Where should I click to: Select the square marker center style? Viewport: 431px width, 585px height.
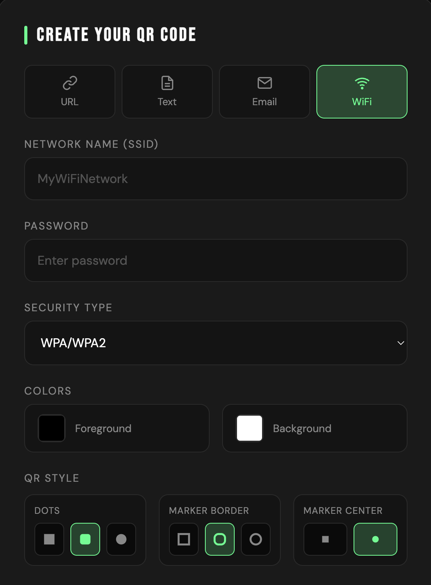(325, 539)
